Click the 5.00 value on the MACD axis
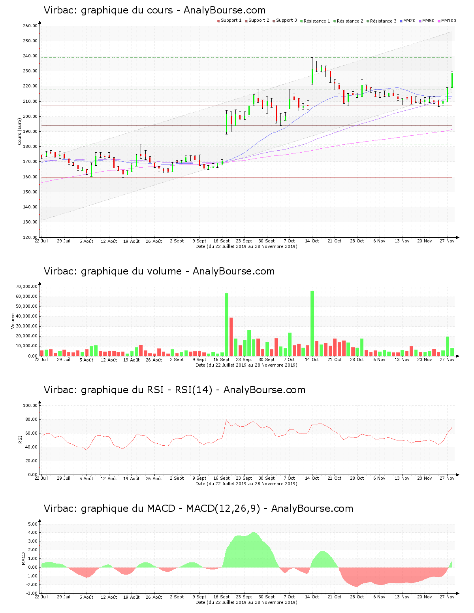Image resolution: width=474 pixels, height=613 pixels. pyautogui.click(x=33, y=524)
